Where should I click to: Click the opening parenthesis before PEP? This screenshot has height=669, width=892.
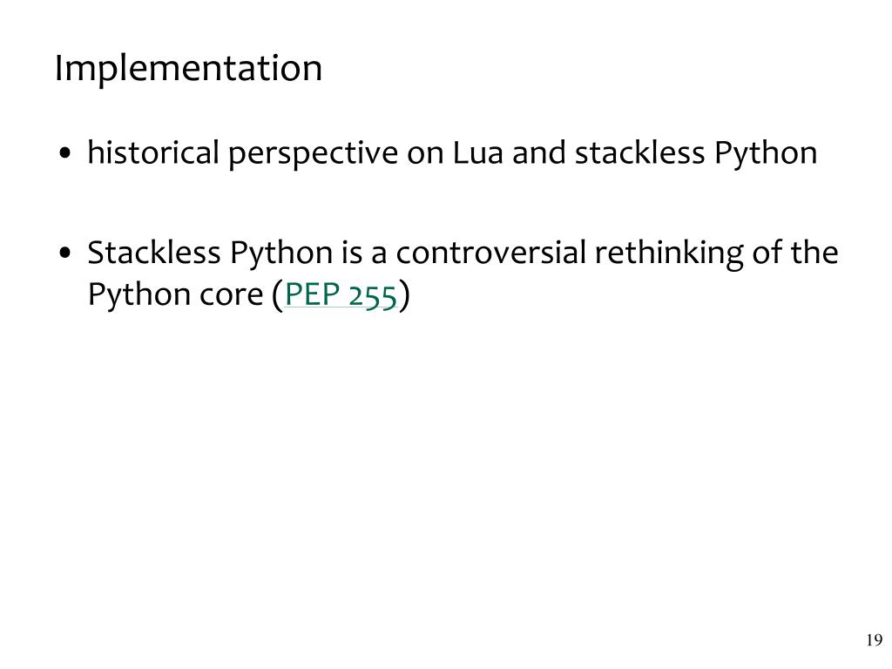click(278, 295)
